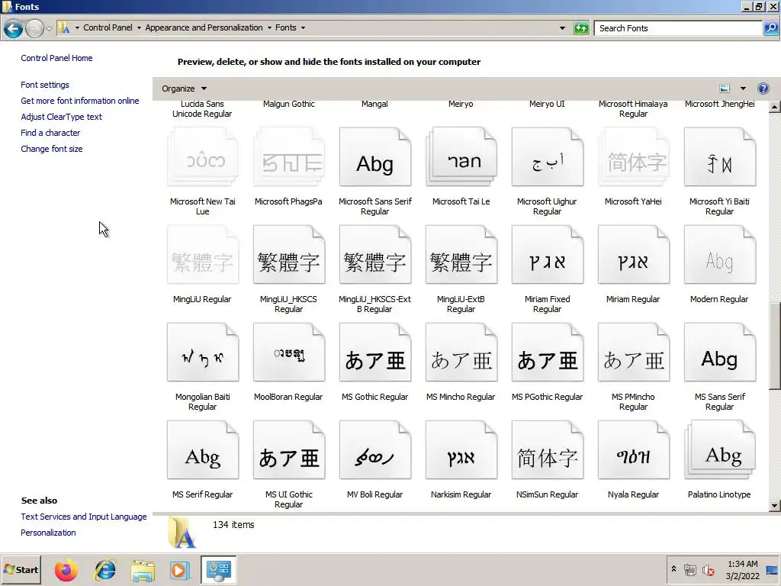Open Control Panel Home link
Screen dimensions: 781x586
point(56,58)
